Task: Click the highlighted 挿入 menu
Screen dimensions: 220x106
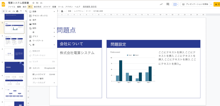Action: [30, 7]
